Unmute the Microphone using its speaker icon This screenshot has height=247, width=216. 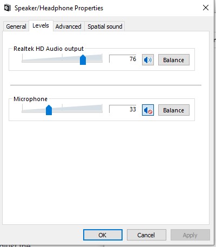[148, 110]
